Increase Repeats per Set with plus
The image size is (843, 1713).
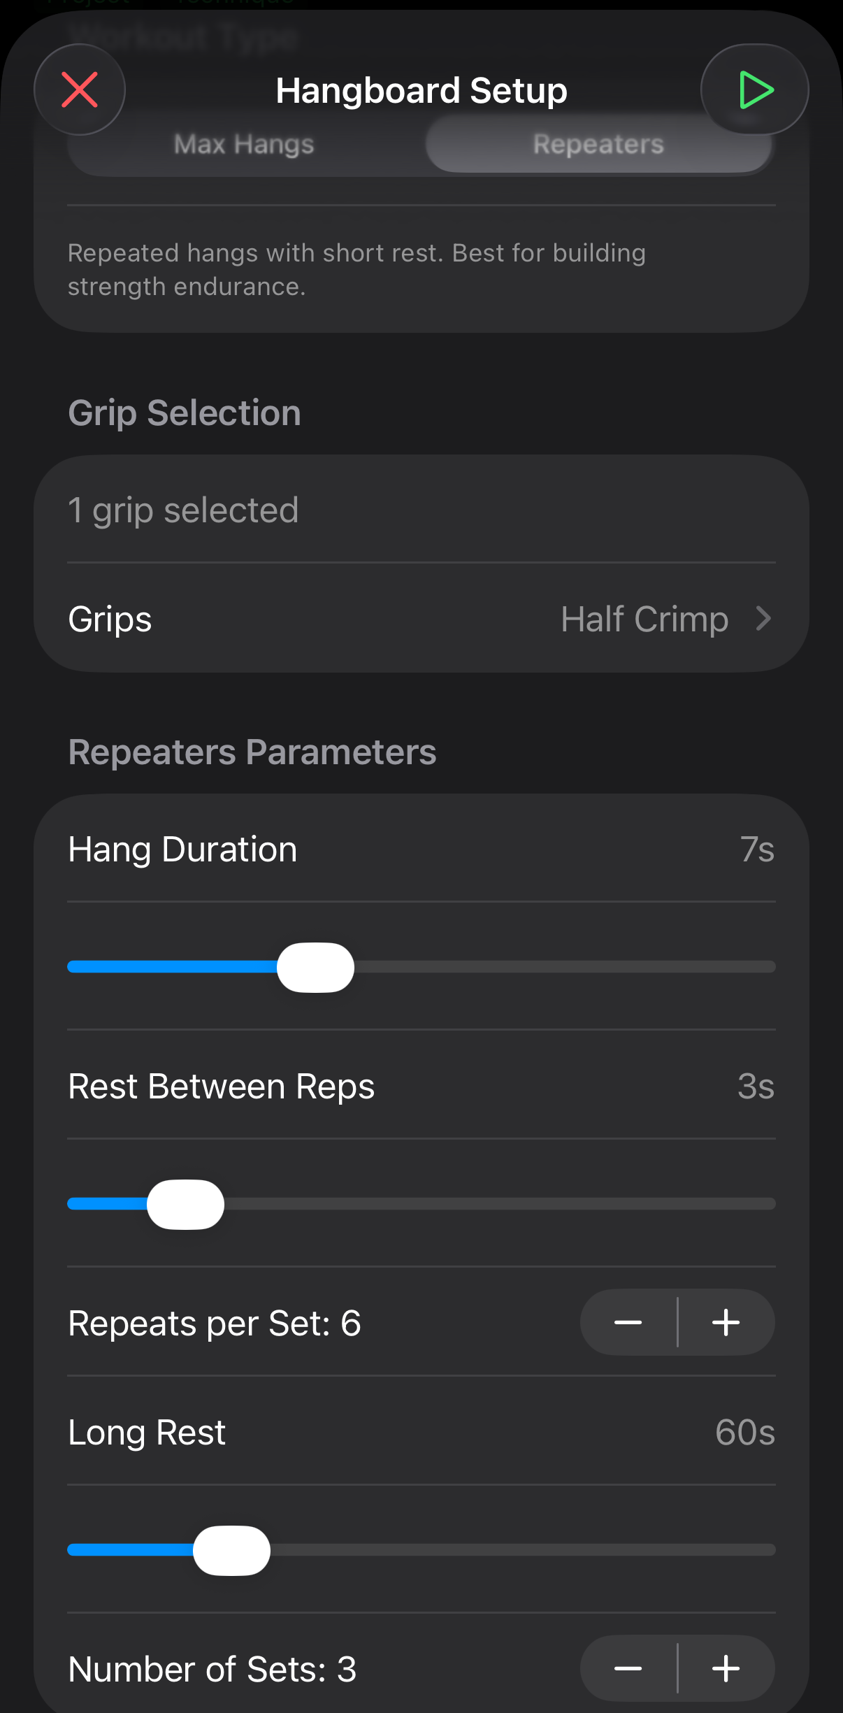click(x=726, y=1322)
